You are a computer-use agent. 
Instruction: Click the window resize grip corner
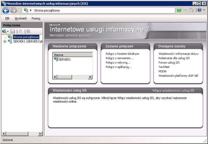coord(205,141)
